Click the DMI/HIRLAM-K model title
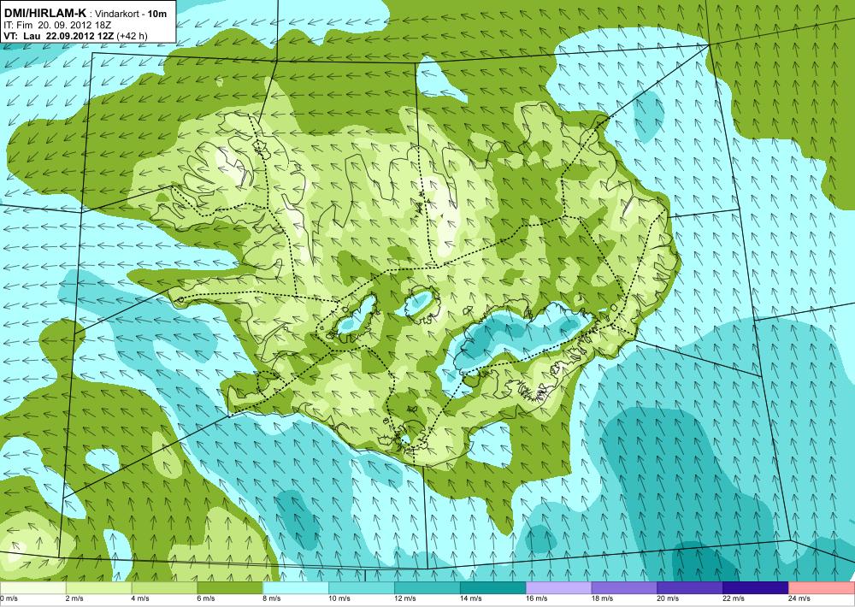This screenshot has width=855, height=607. [x=44, y=14]
